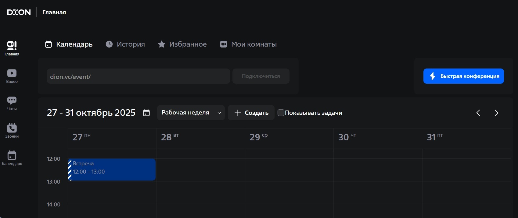Viewport: 518px width, 218px height.
Task: Open the Video section in sidebar
Action: (x=12, y=76)
